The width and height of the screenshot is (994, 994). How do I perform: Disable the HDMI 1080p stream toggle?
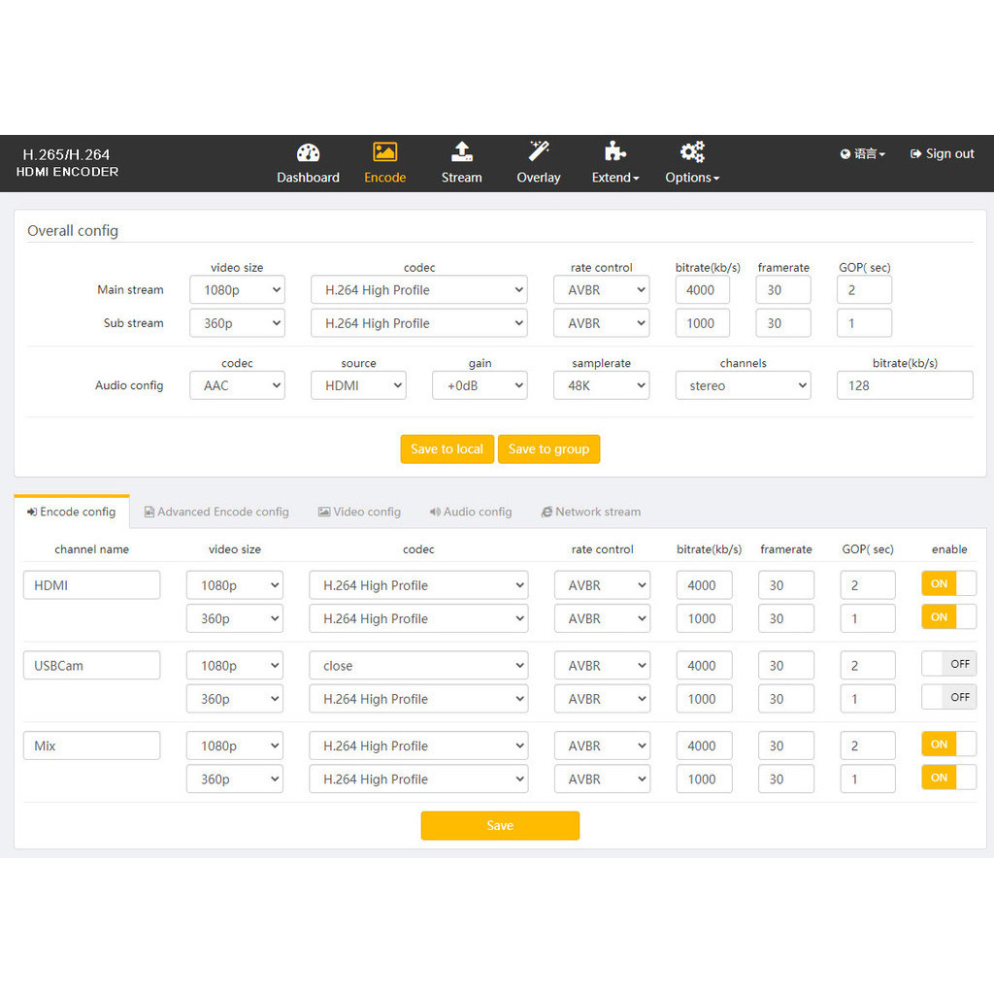[x=948, y=584]
